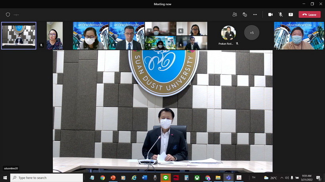
Task: Select the woman in floral blouse thumbnail
Action: [x=55, y=36]
